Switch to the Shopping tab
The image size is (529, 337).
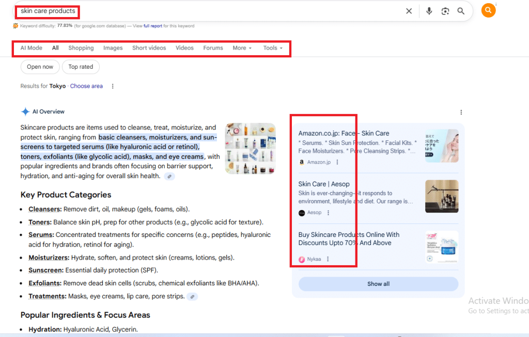(x=81, y=48)
